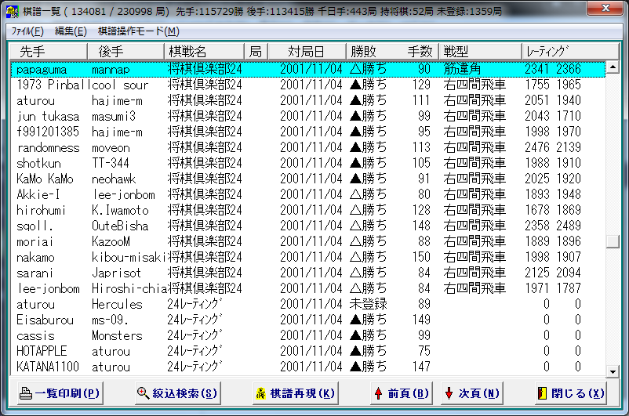Click the printer icon on 一覧印刷 button

click(x=26, y=393)
